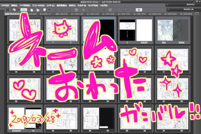
Task: Select the page 27 and 26 spread thumbnail
Action: (x=62, y=89)
